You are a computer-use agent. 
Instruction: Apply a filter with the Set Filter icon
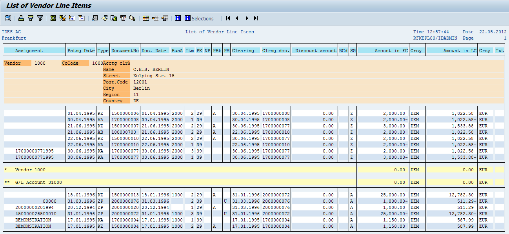40,18
